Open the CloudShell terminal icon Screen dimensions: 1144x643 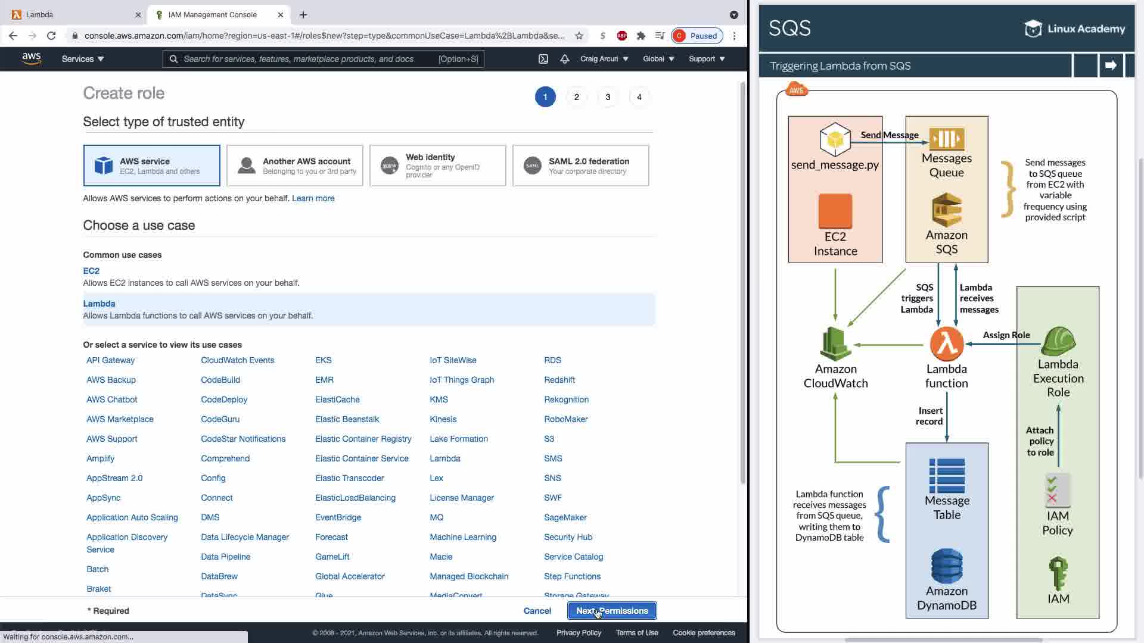pos(543,59)
